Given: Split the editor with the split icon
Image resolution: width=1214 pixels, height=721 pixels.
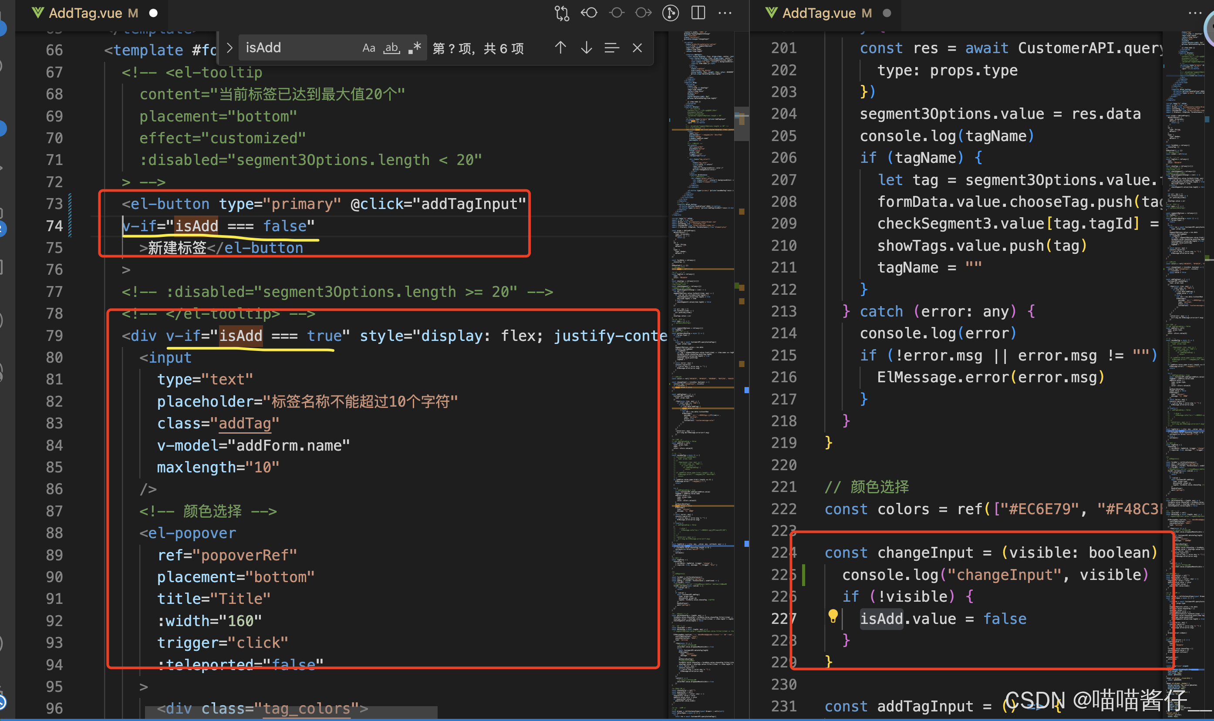Looking at the screenshot, I should pos(698,13).
